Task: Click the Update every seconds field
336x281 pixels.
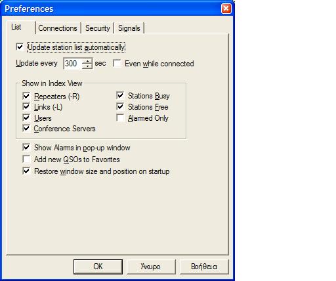Action: click(73, 64)
